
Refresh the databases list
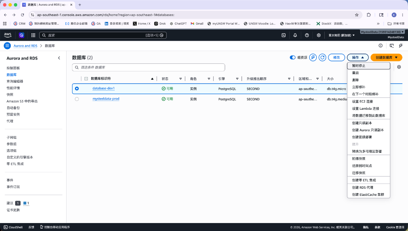click(322, 57)
